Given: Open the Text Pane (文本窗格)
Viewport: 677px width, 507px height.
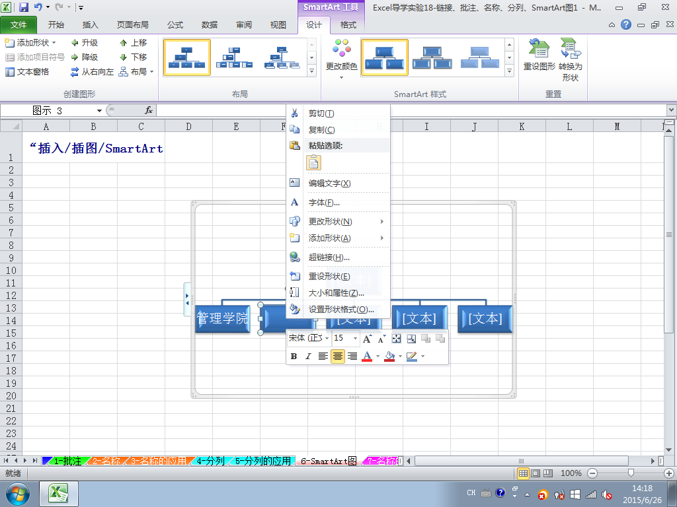Looking at the screenshot, I should 26,71.
